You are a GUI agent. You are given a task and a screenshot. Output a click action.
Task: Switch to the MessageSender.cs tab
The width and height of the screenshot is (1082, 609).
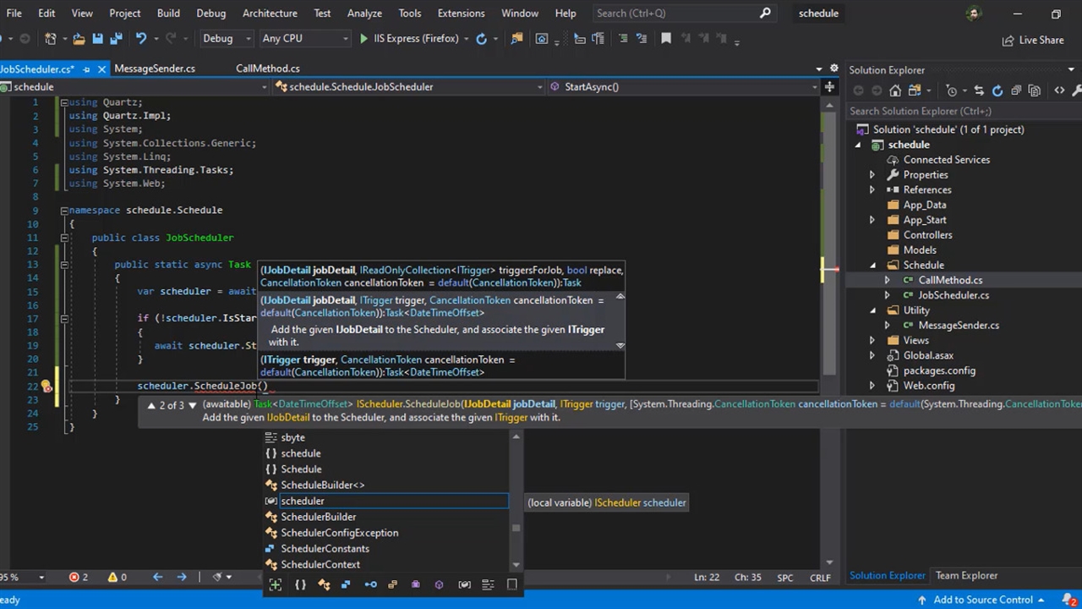[x=155, y=69]
